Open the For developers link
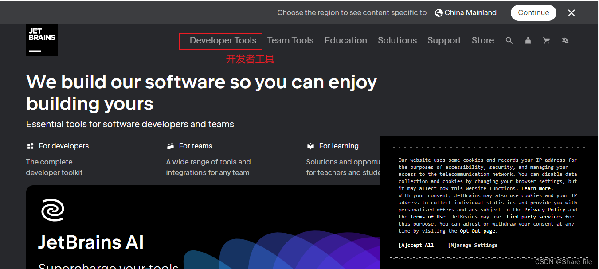Screen dimensions: 599x269 point(64,146)
